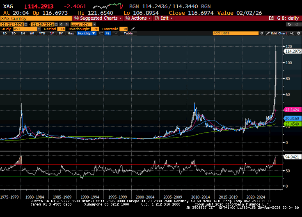This screenshot has height=217, width=302.
Task: Click the Edit Chart button
Action: pyautogui.click(x=277, y=33)
